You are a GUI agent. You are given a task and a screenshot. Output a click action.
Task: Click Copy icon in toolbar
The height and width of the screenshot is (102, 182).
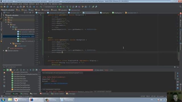click(21, 7)
